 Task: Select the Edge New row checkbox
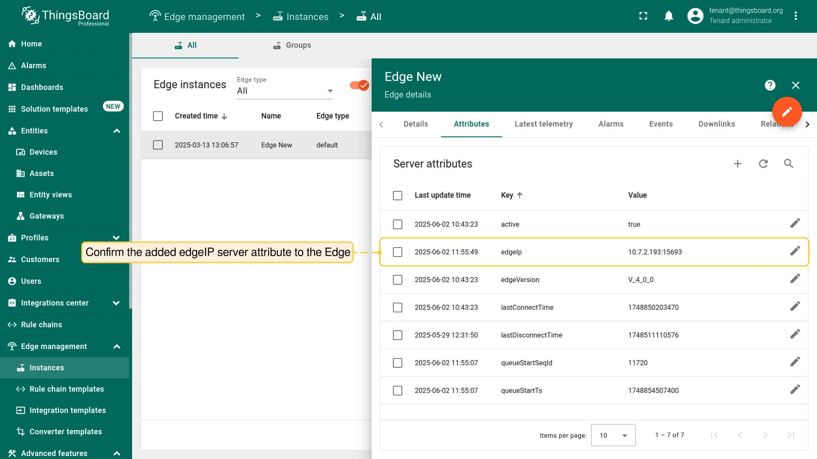[158, 145]
